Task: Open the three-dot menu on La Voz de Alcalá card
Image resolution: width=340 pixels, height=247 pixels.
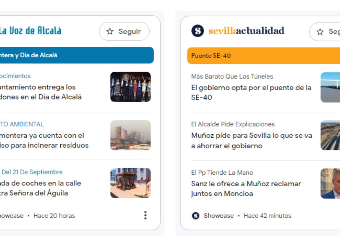Action: point(145,215)
